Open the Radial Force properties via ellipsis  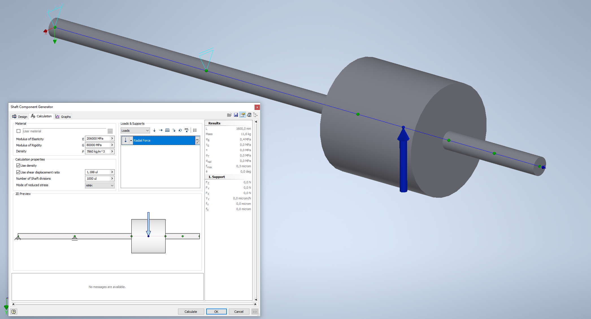[x=197, y=139]
